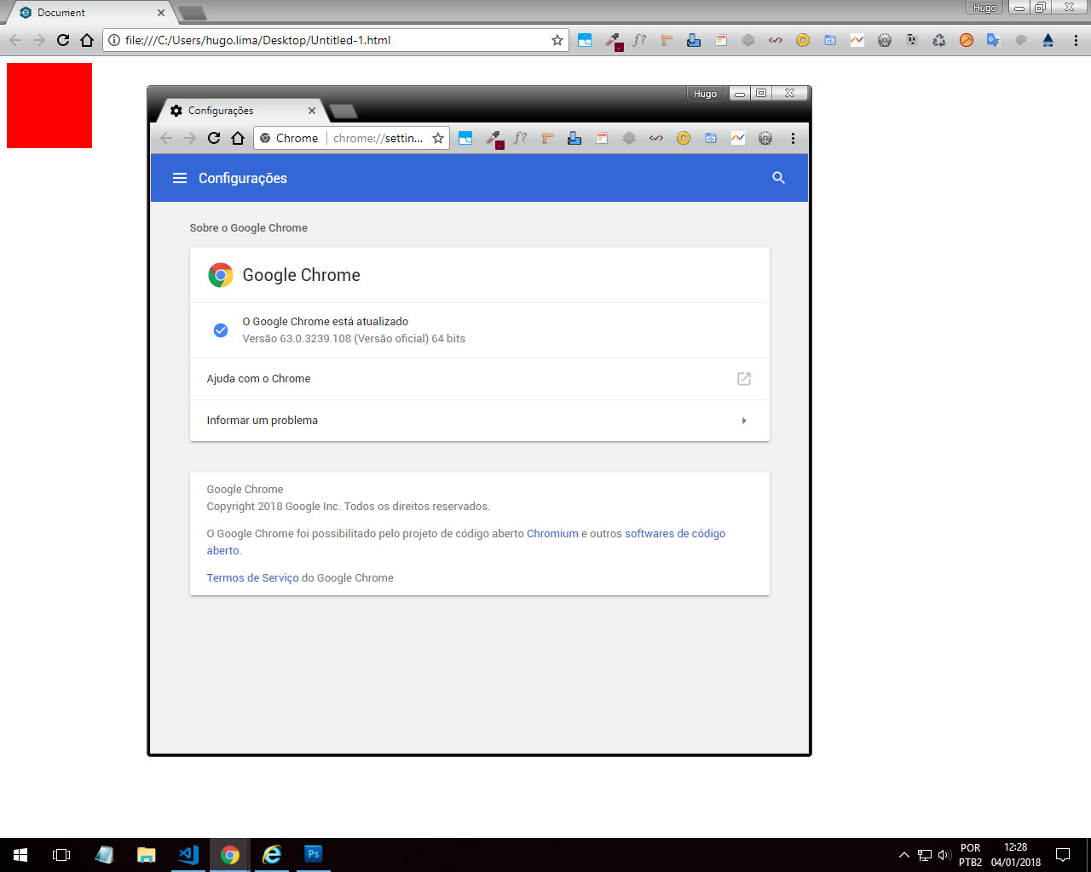Expand Informar um problema
Viewport: 1091px width, 872px height.
pos(480,421)
